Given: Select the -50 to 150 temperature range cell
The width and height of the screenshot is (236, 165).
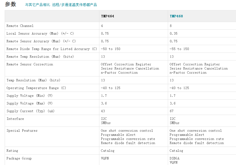Looking at the screenshot, I should tap(110, 49).
